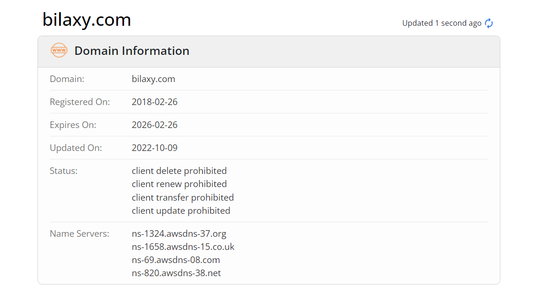Viewport: 535px width, 293px height.
Task: Click the Updated 1 second ago text
Action: (442, 23)
